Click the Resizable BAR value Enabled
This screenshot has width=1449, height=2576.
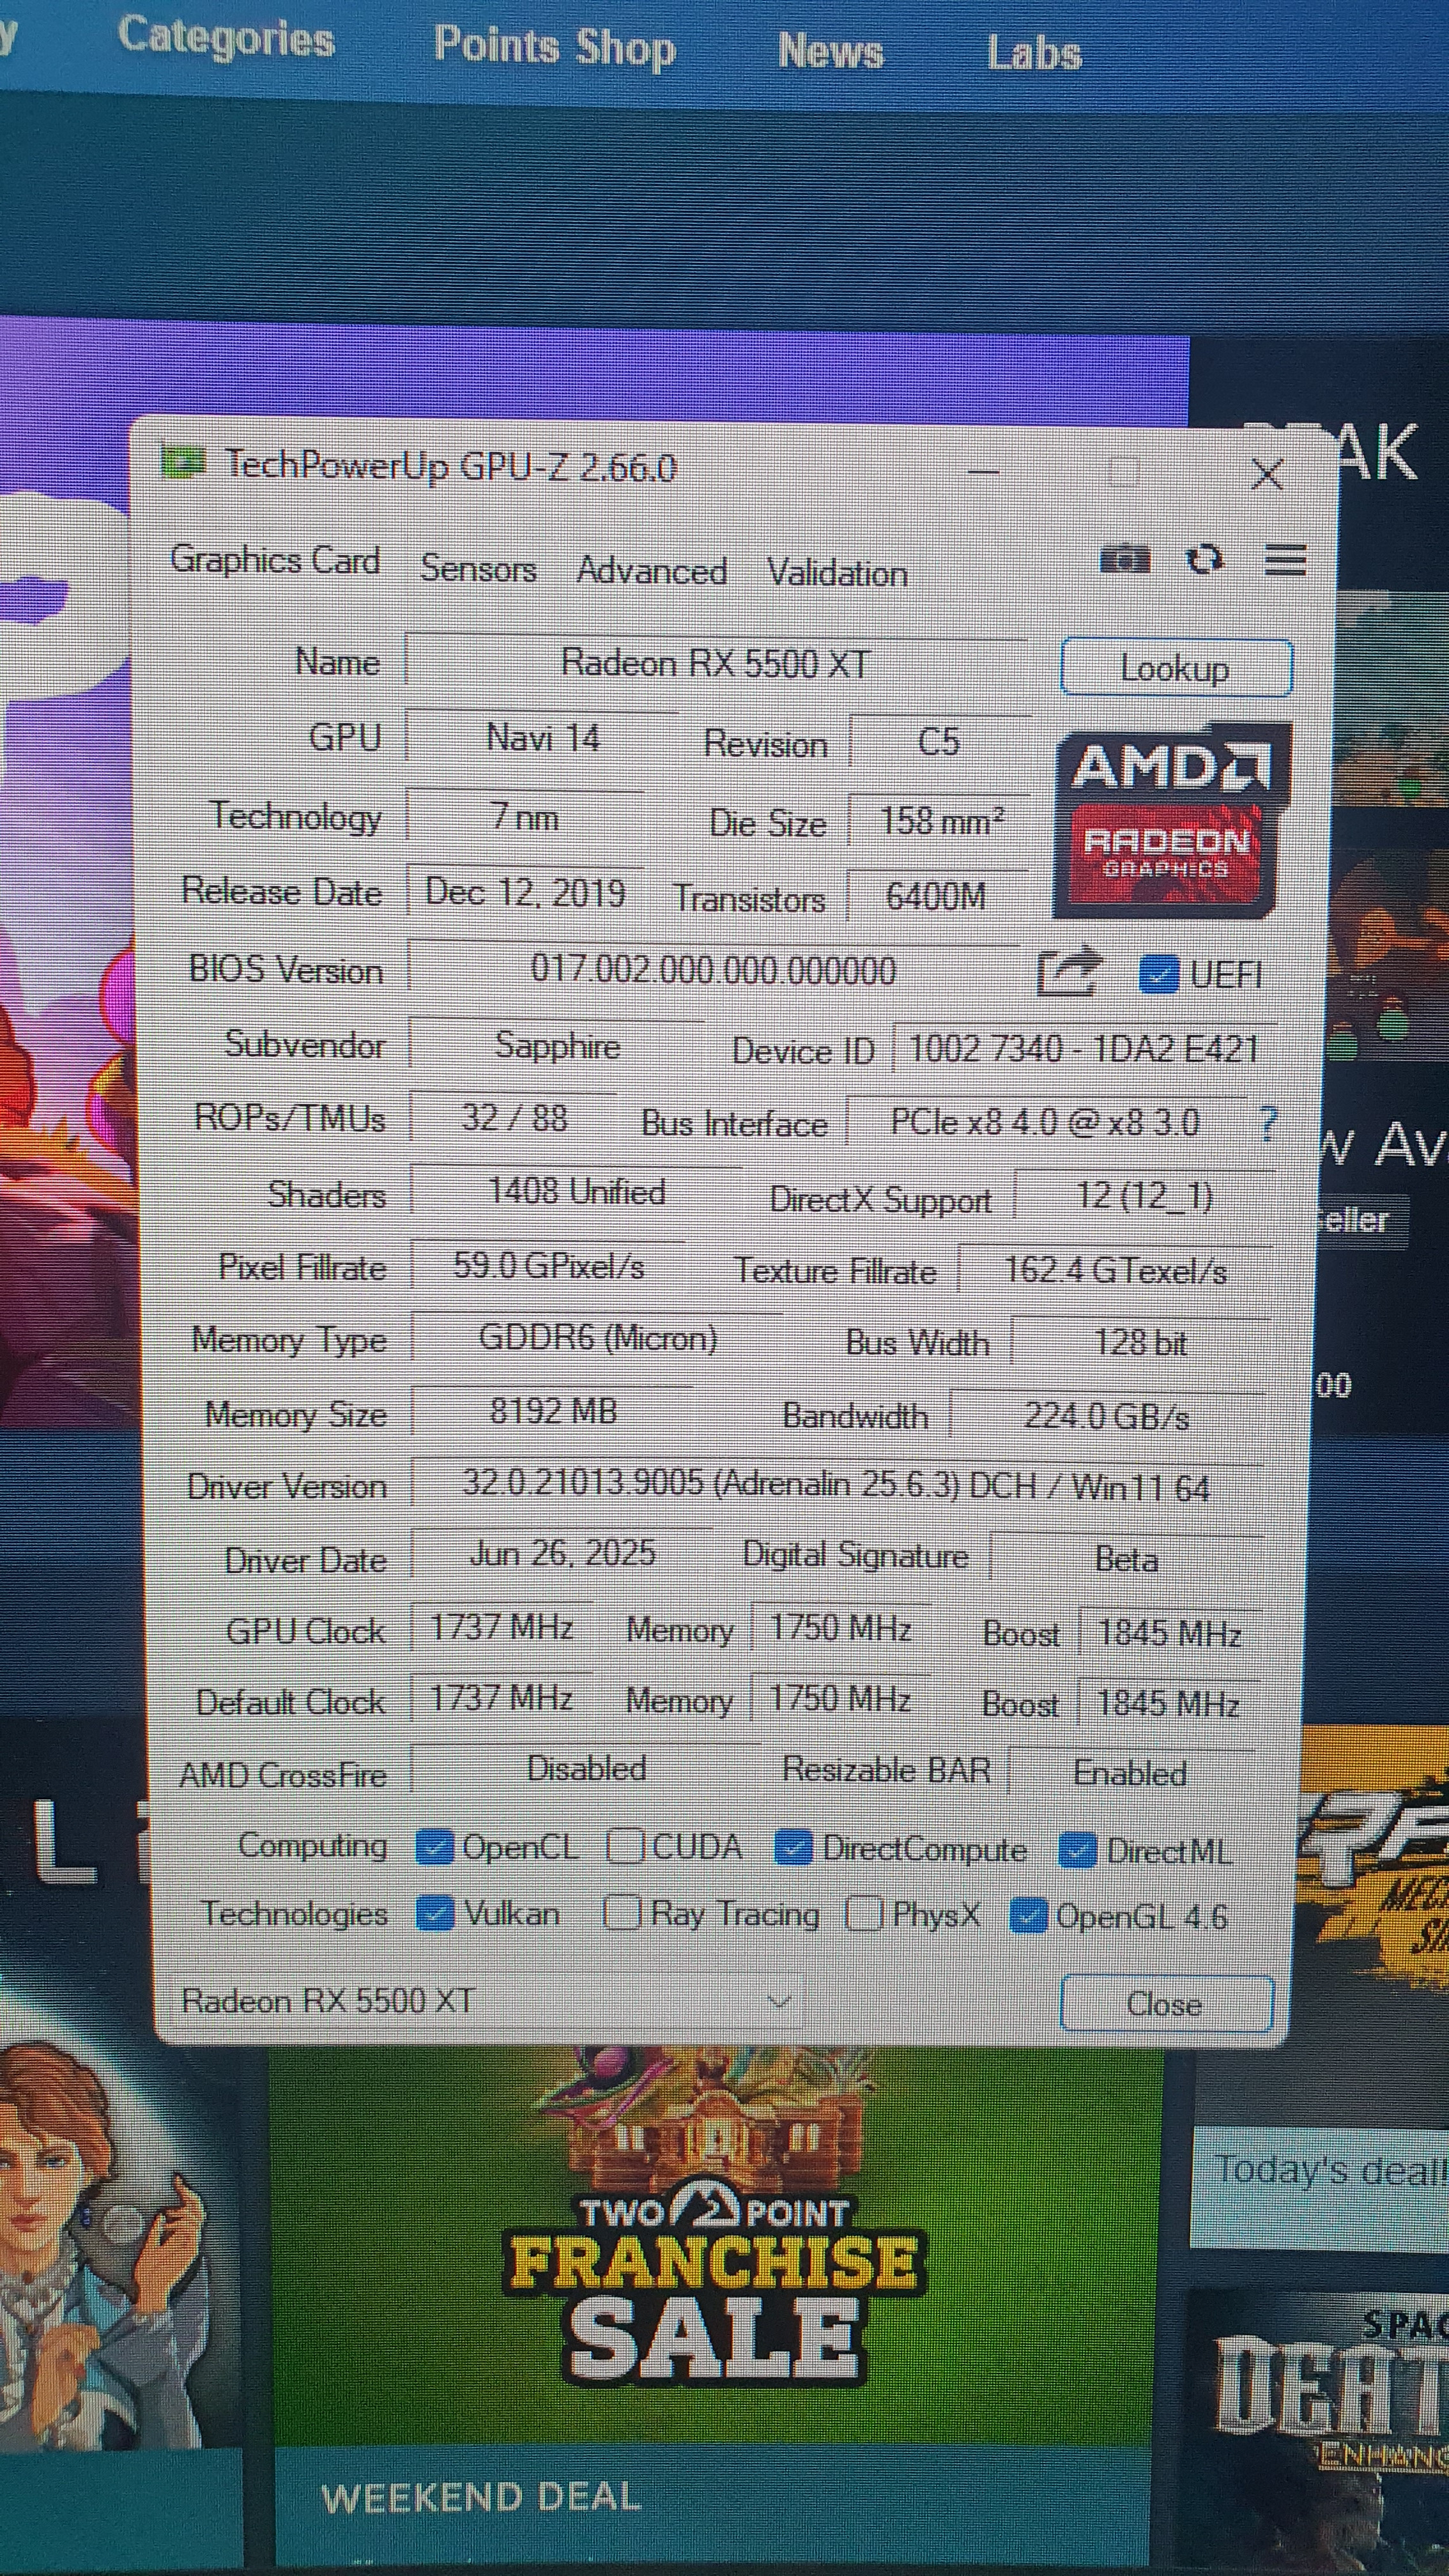[1131, 1774]
